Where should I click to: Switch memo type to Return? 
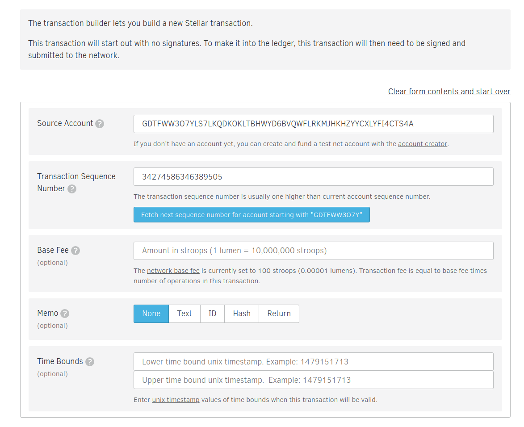click(279, 314)
